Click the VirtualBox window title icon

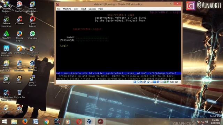[x=57, y=4]
